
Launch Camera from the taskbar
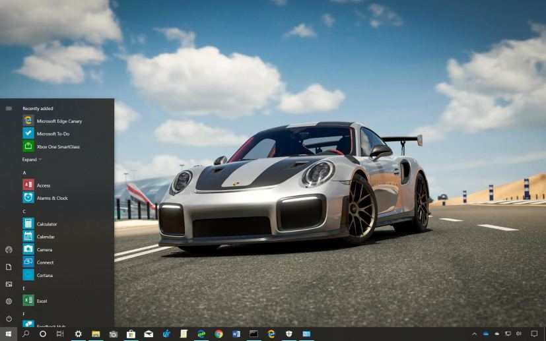[x=113, y=334]
